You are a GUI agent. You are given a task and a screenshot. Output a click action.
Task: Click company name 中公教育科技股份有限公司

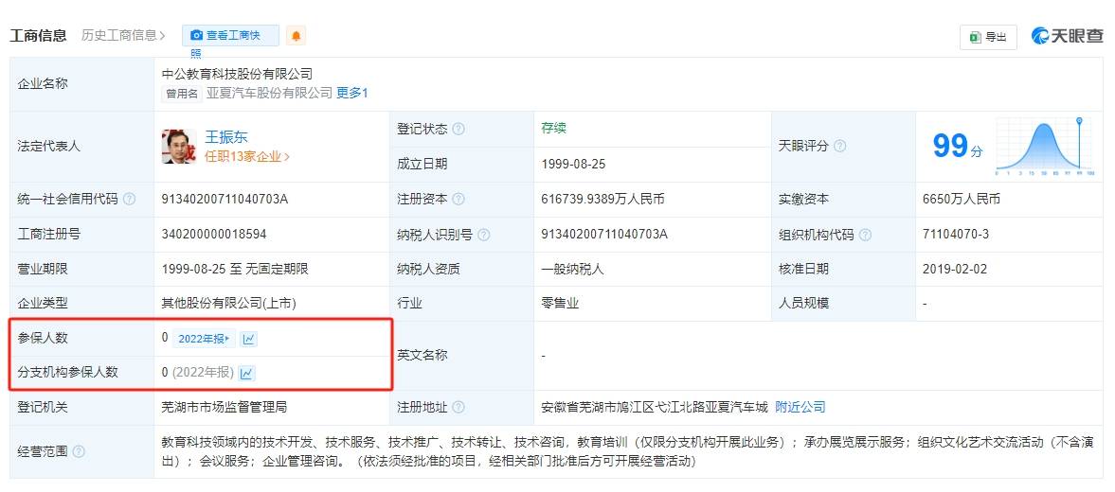coord(238,74)
